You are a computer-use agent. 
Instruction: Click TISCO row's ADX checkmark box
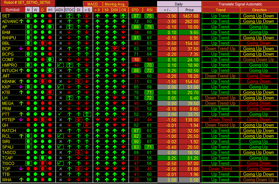pyautogui.click(x=60, y=164)
